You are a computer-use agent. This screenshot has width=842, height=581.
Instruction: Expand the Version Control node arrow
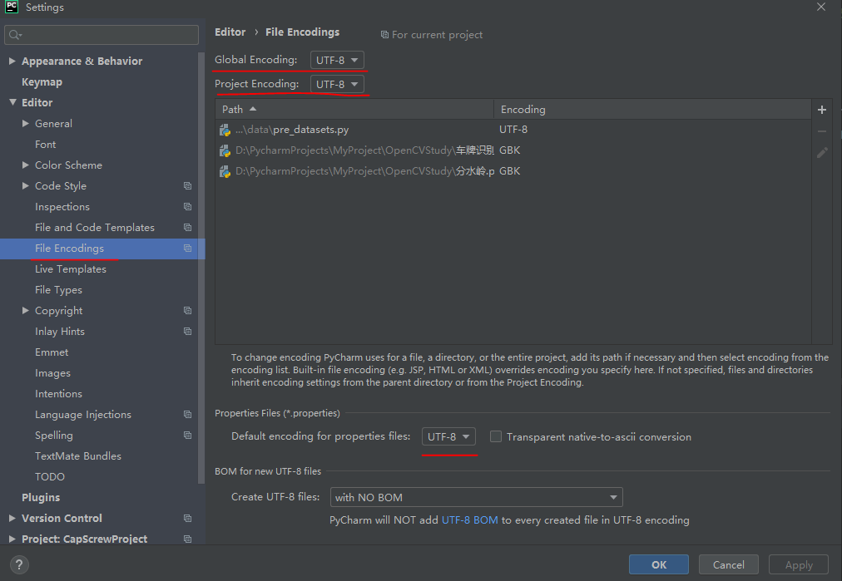pyautogui.click(x=12, y=518)
